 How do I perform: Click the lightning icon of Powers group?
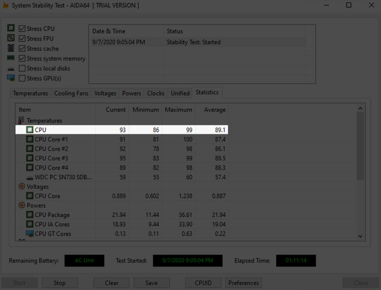coord(21,205)
